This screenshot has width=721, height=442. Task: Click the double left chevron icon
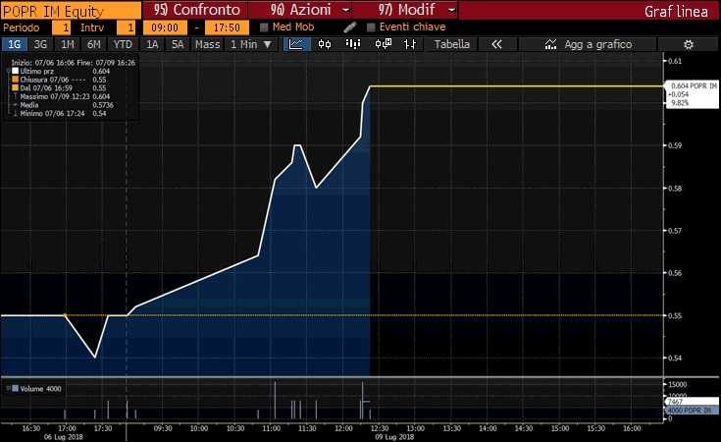click(496, 44)
